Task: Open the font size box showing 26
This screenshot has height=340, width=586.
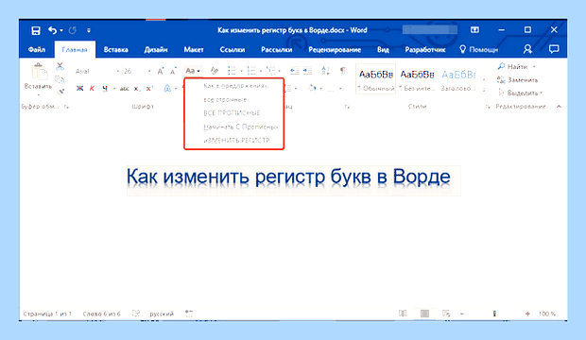Action: click(137, 71)
